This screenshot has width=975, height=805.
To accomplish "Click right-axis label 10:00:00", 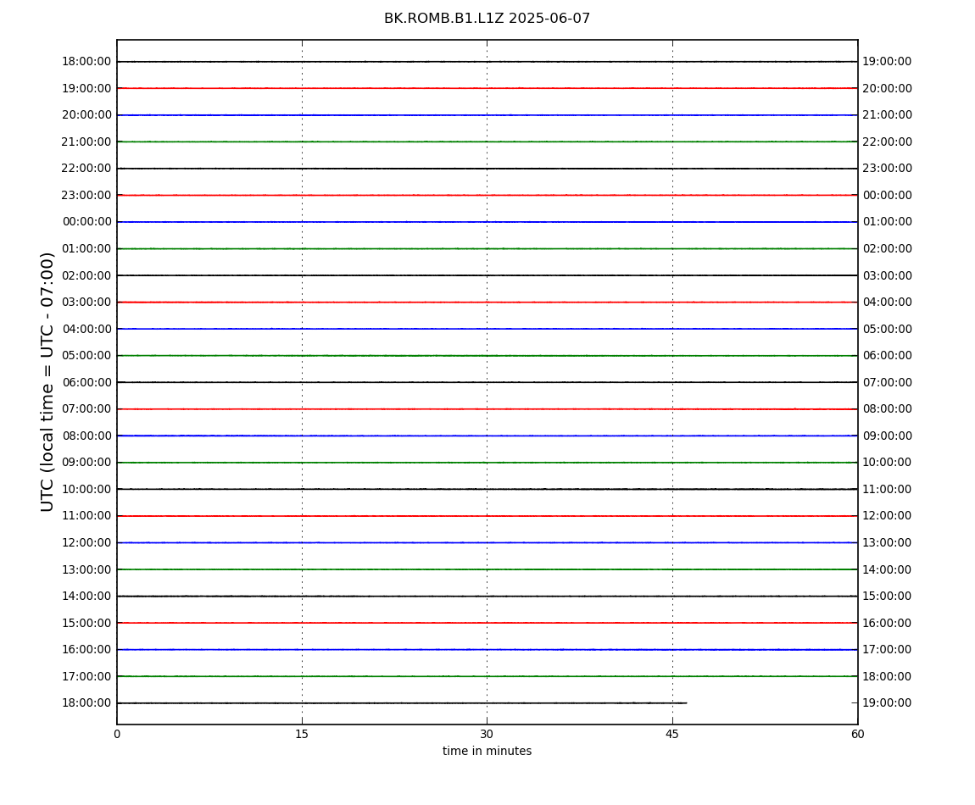I will click(888, 463).
